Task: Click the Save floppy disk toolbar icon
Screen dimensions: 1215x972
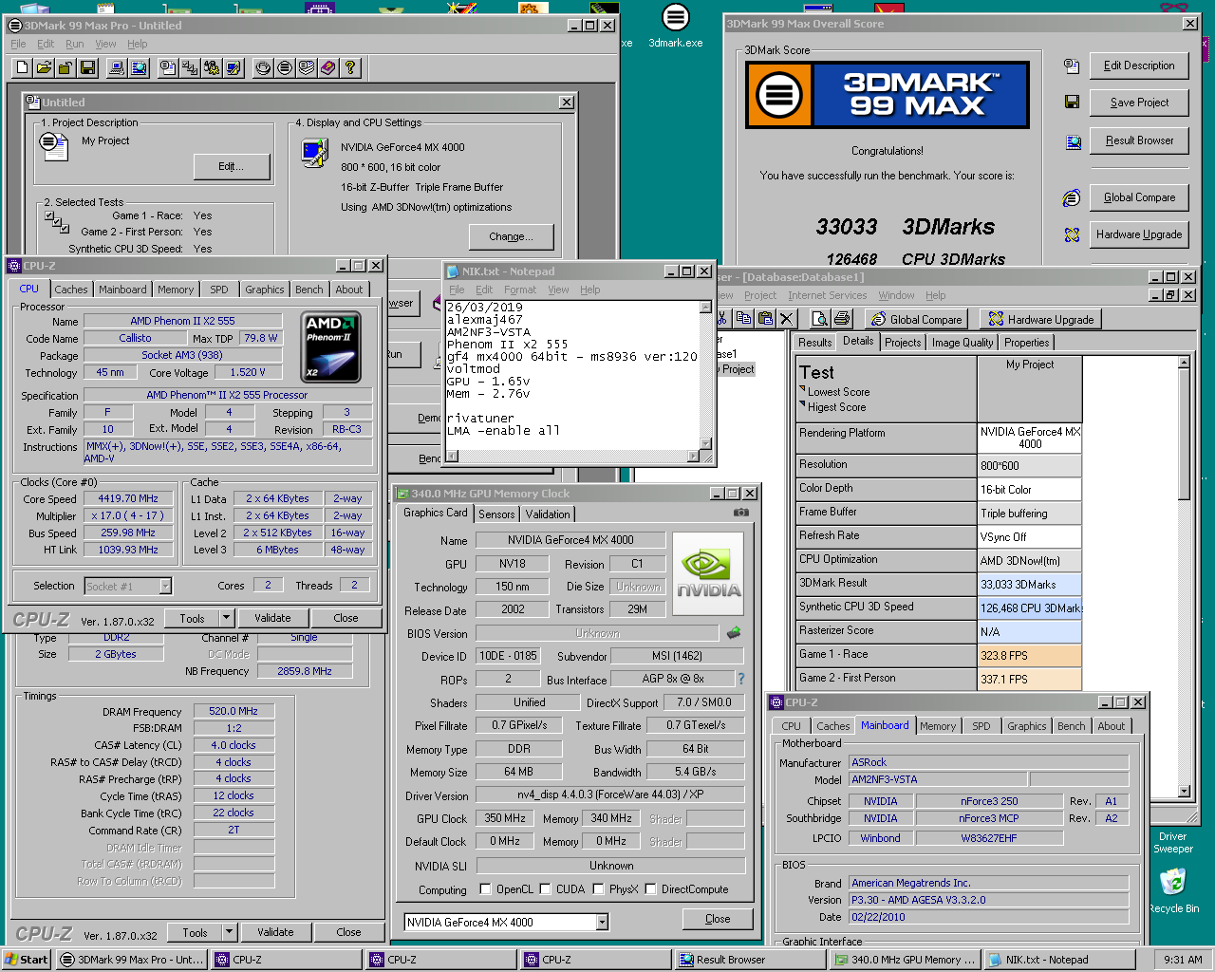Action: pos(87,67)
